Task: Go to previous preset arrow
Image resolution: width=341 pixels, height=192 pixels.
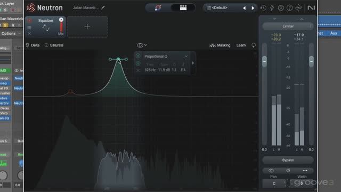Action: (x=244, y=8)
